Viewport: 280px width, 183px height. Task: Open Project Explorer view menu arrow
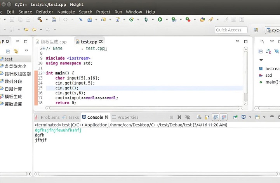tap(26, 51)
